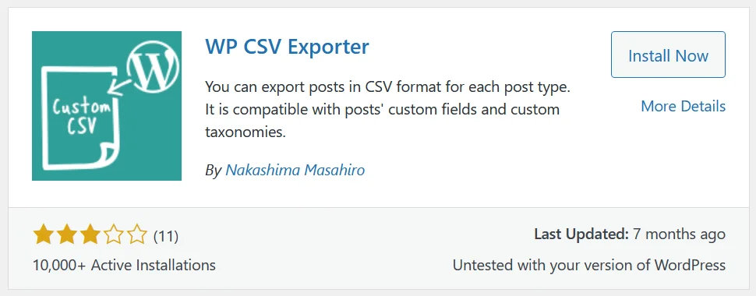Click the white arrow in plugin icon

[118, 88]
